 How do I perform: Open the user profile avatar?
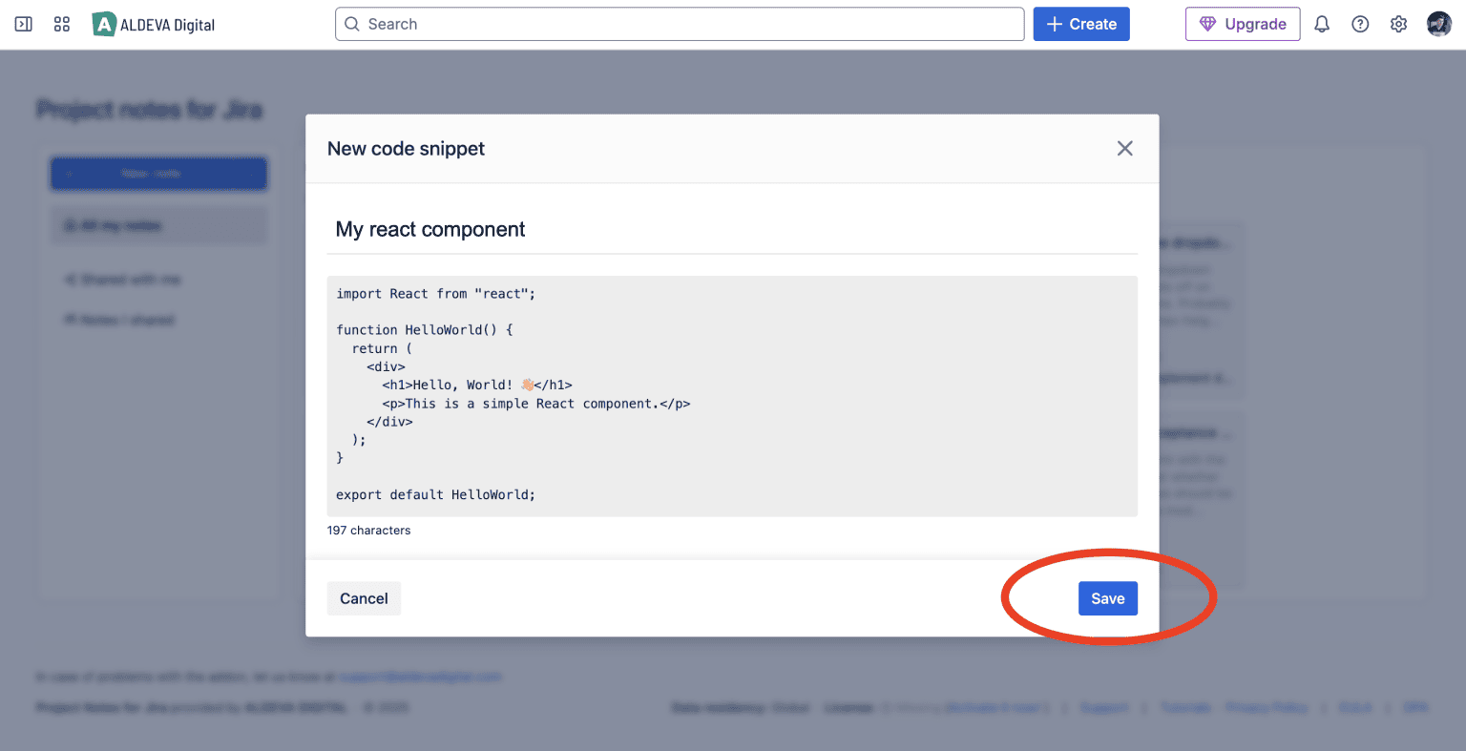click(x=1438, y=24)
